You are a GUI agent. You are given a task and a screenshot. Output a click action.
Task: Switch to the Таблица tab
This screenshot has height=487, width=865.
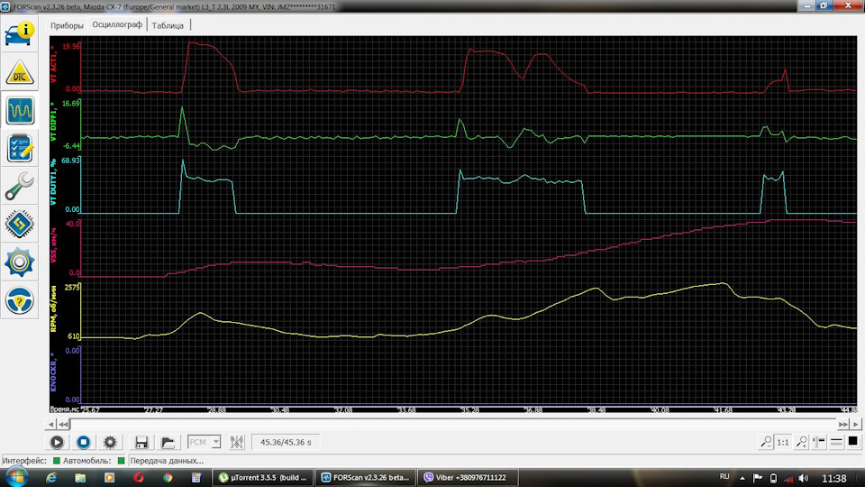168,25
